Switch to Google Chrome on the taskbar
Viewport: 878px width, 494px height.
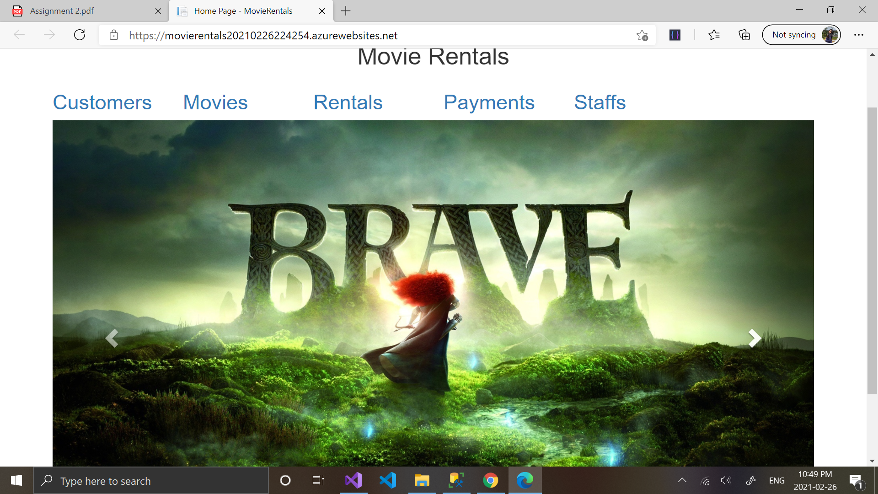click(491, 480)
